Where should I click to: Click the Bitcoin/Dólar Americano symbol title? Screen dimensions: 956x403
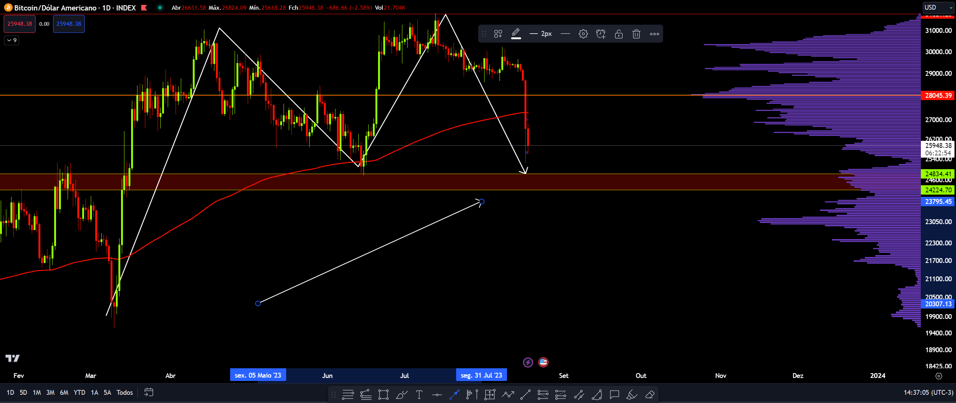[55, 7]
